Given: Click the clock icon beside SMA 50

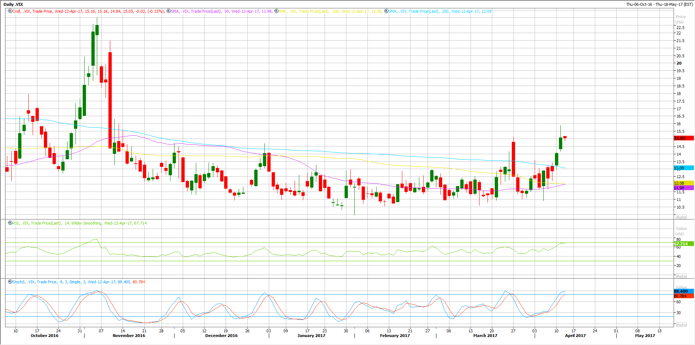Looking at the screenshot, I should pos(168,11).
